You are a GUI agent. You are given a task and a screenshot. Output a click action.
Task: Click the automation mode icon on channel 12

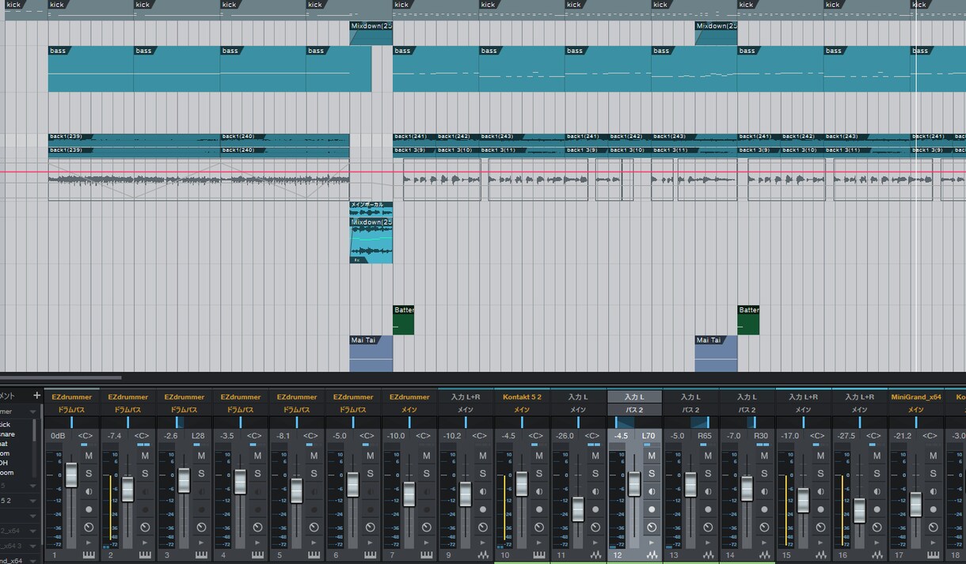click(652, 527)
